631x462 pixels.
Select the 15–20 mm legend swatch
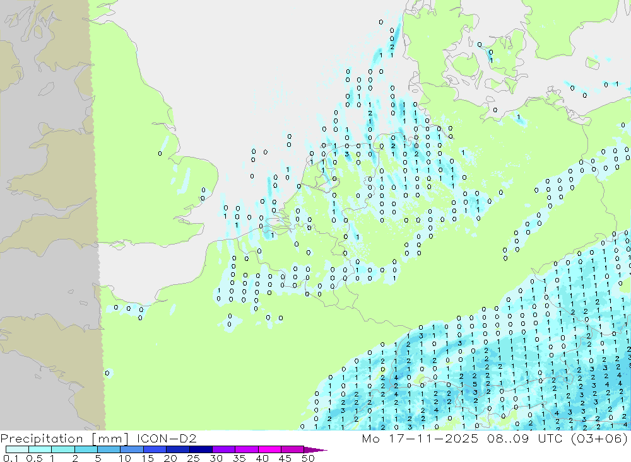(x=155, y=449)
